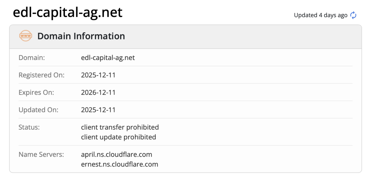Click the april.ns.cloudflare.com name server
Screen dimensions: 368x178
(x=116, y=154)
